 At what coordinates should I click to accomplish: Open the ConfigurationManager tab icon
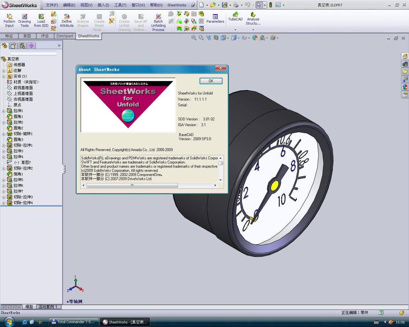[x=22, y=46]
